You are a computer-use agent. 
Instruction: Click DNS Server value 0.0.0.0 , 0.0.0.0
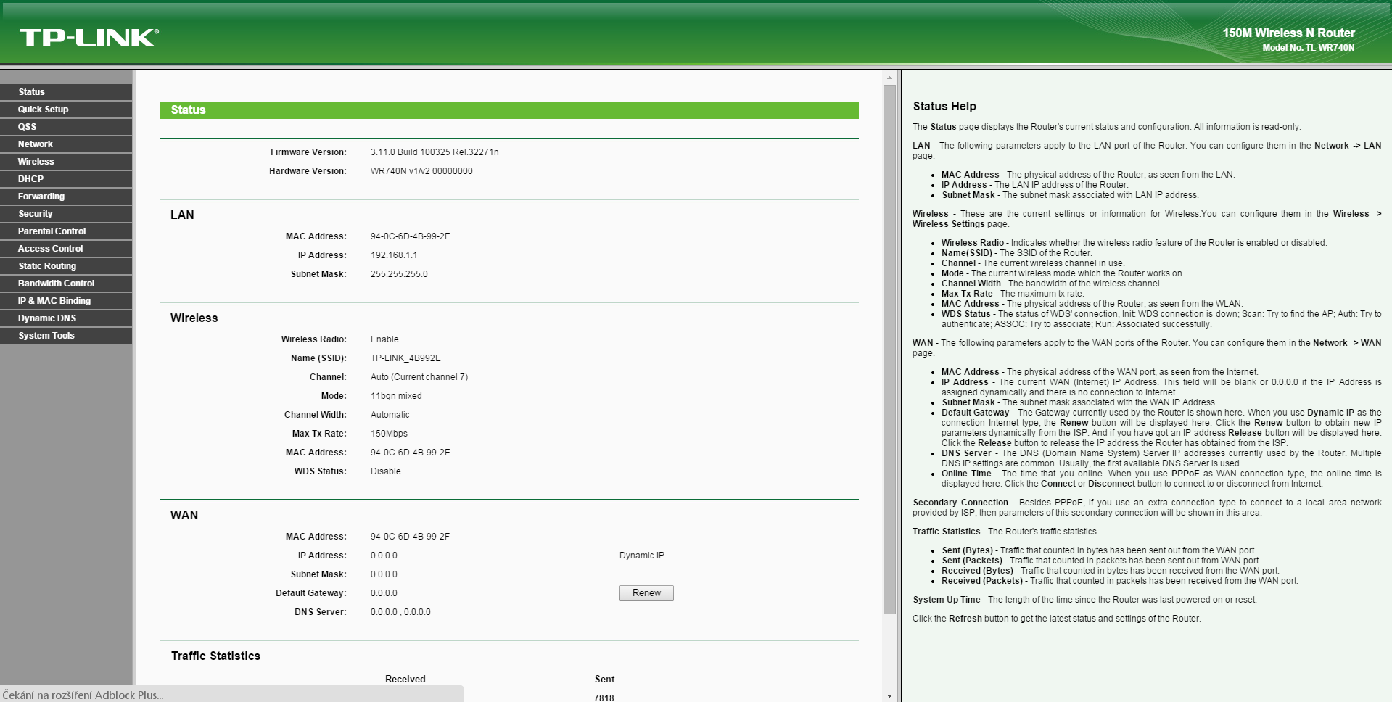[x=400, y=612]
